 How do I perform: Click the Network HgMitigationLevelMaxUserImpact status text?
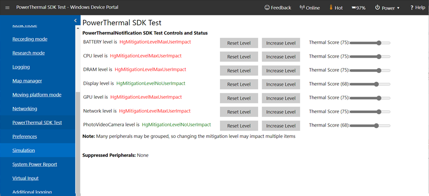pos(155,111)
